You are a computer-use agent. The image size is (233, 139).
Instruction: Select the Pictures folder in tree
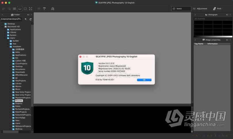(x=19, y=101)
